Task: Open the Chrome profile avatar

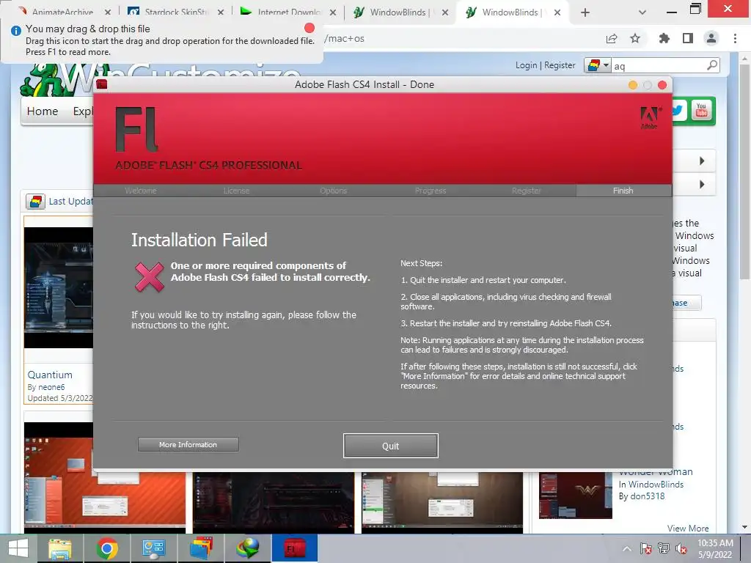Action: coord(711,38)
